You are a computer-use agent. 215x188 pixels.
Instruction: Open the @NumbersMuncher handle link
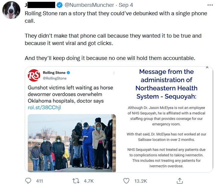89,5
